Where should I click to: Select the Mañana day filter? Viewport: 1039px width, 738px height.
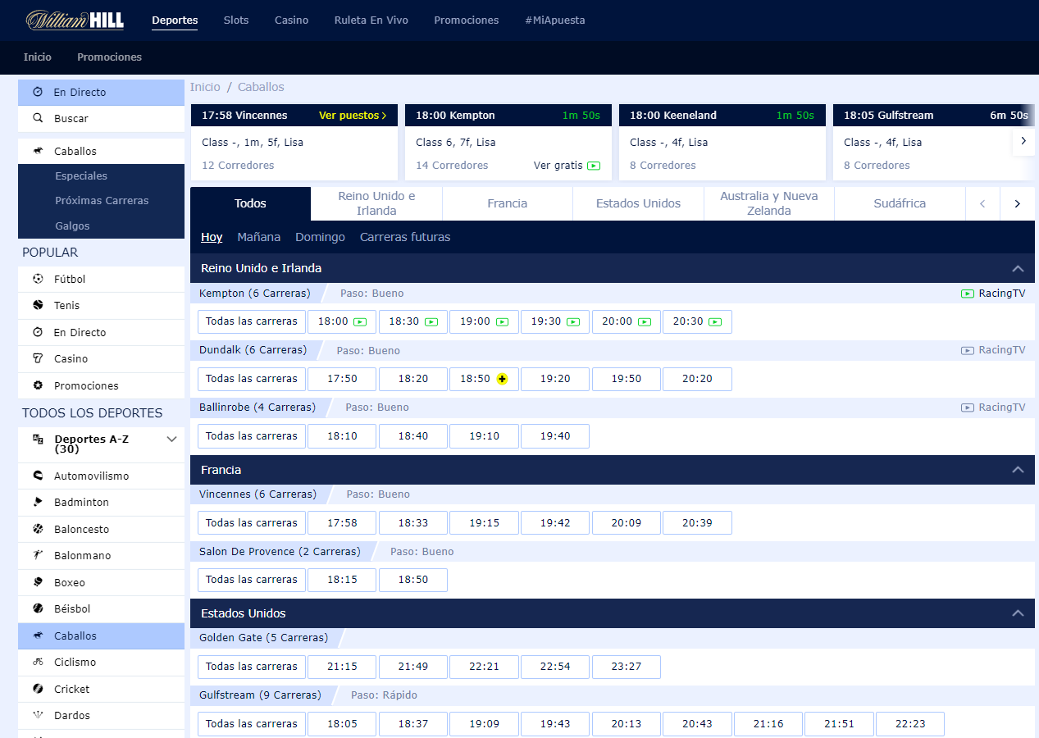(259, 237)
